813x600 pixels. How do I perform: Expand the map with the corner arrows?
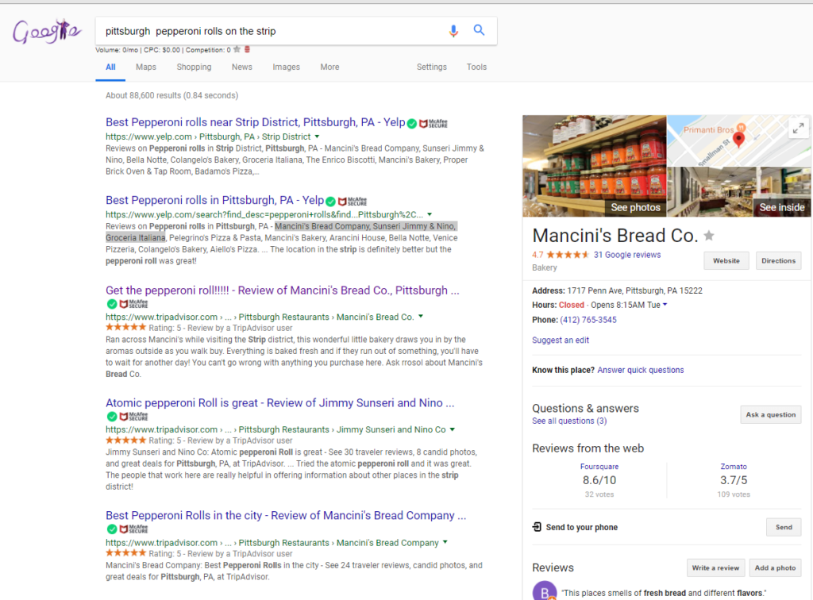(x=799, y=128)
